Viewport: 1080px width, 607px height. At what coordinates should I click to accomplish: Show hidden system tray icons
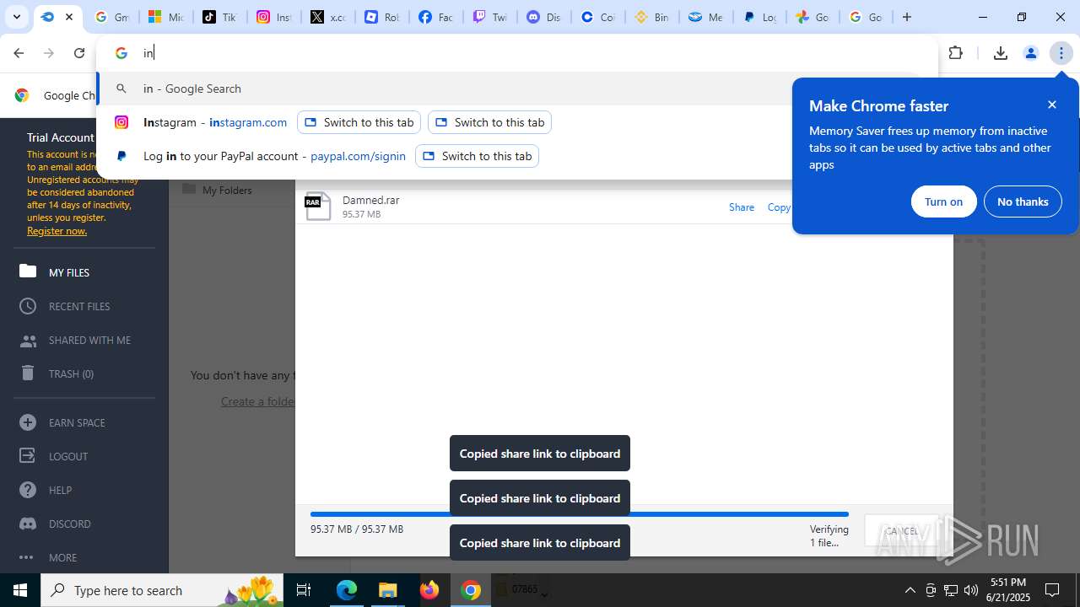coord(910,590)
